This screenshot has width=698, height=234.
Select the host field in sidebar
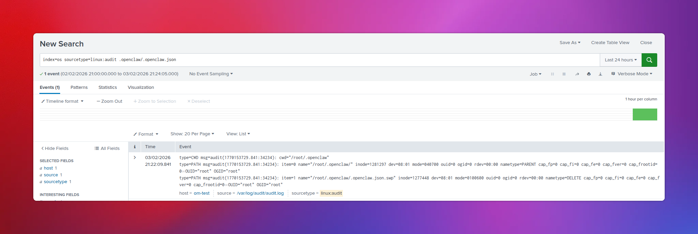point(48,168)
